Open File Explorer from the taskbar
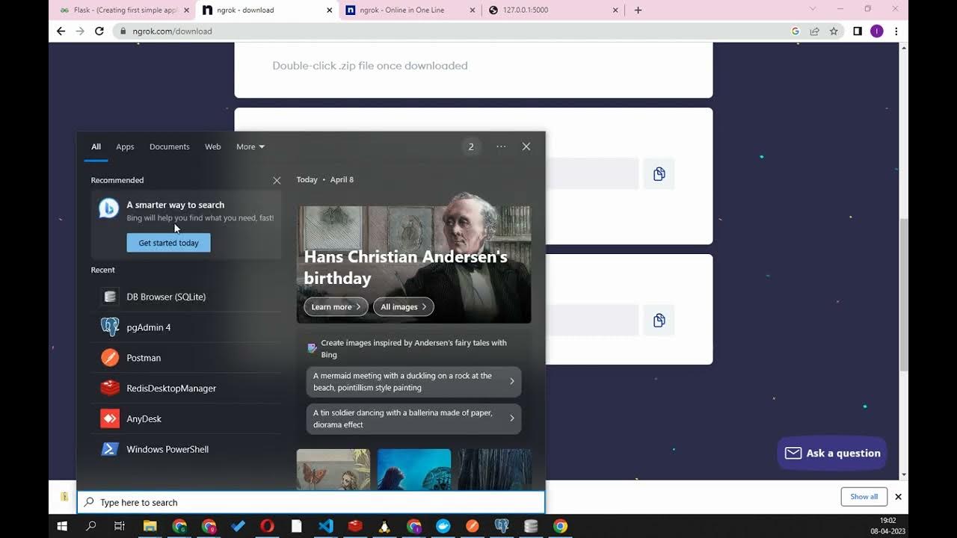957x538 pixels. (150, 526)
